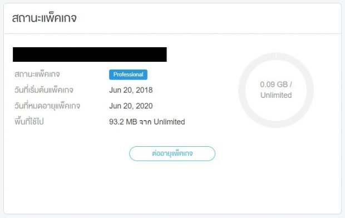Click the word Unlimited in storage row
This screenshot has width=345, height=218.
[x=169, y=122]
